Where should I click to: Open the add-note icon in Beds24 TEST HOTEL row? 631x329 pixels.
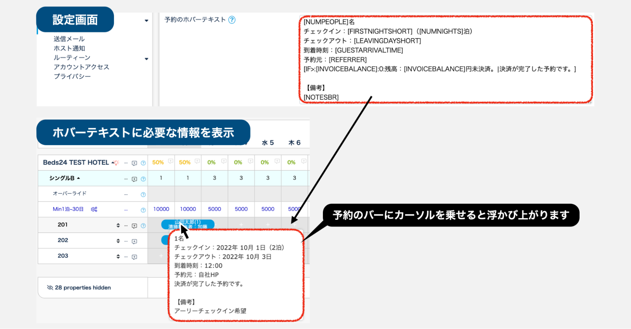[134, 163]
